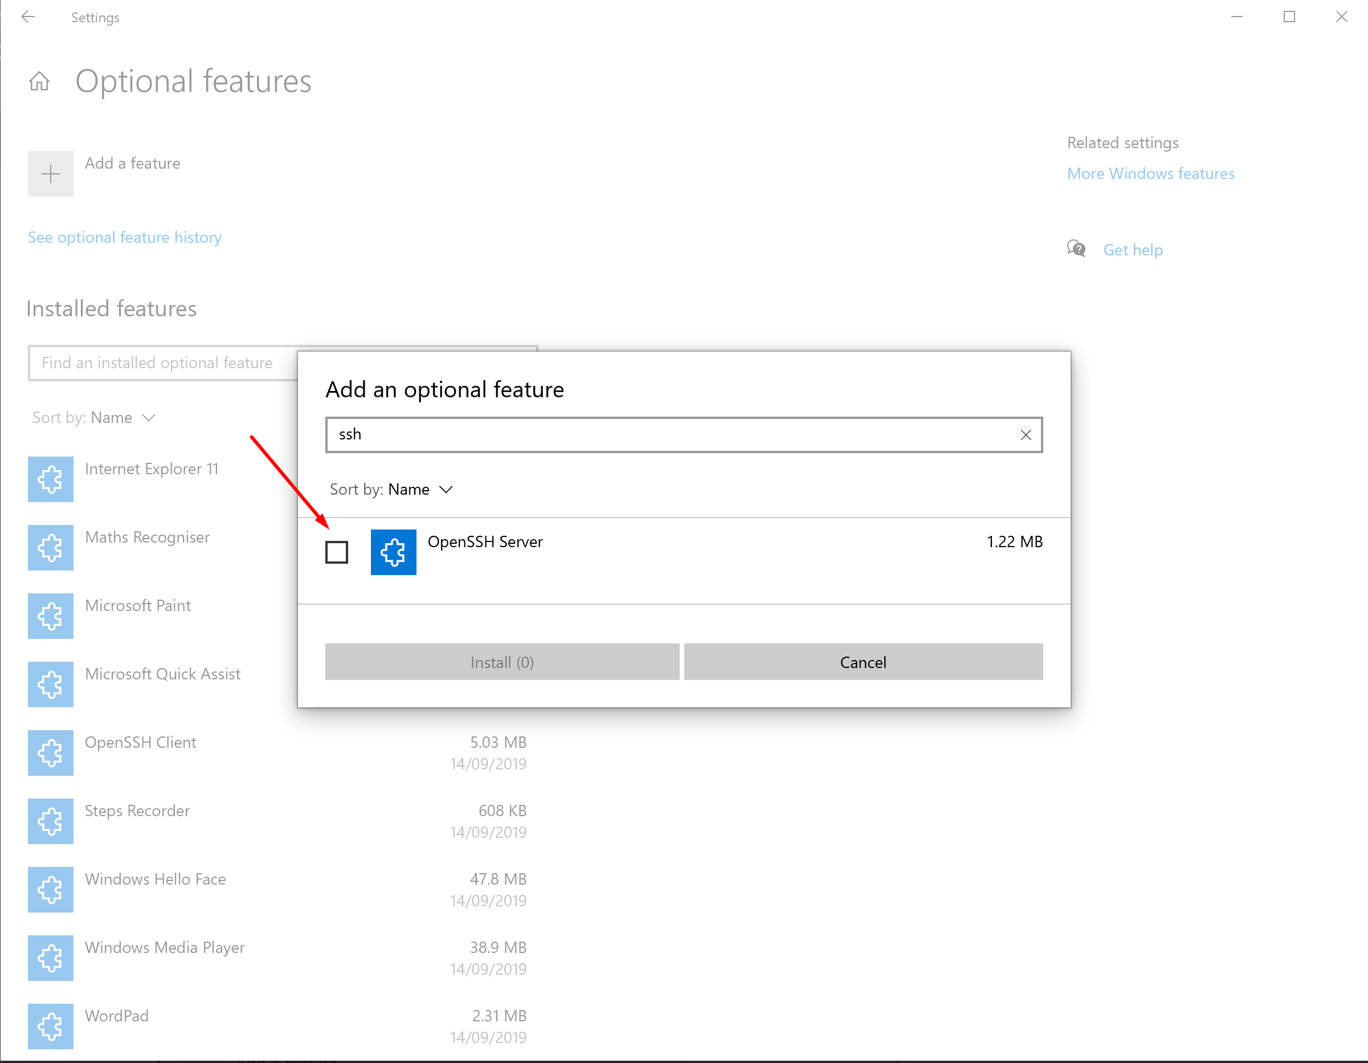Open See optional feature history

pos(124,237)
